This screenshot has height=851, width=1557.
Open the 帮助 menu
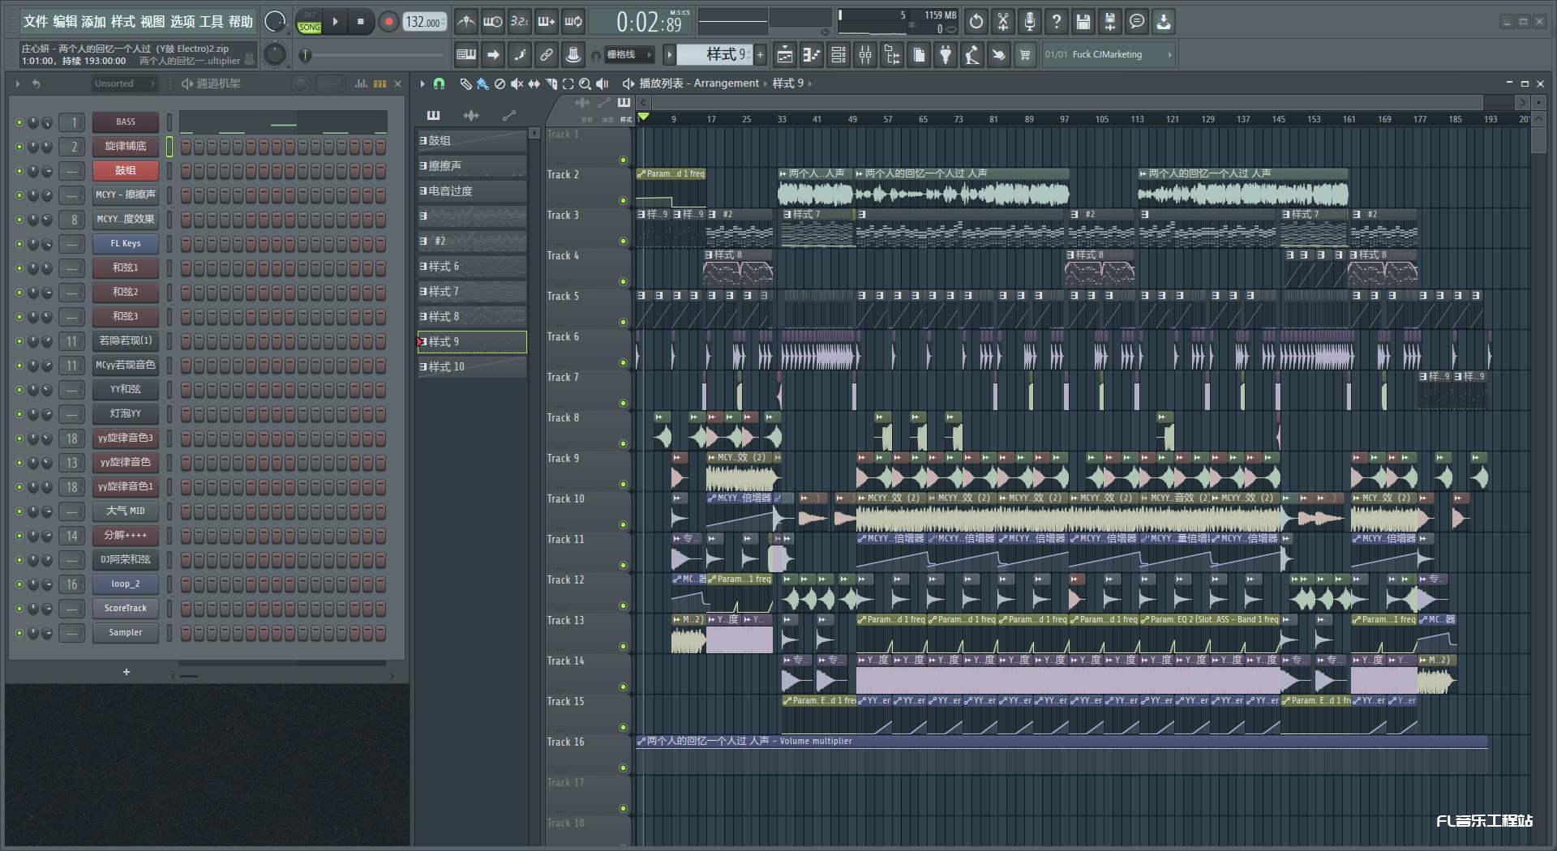240,22
